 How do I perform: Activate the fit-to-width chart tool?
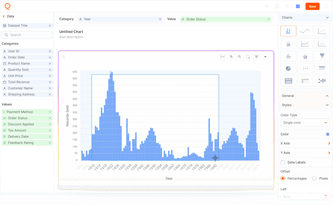(223, 57)
